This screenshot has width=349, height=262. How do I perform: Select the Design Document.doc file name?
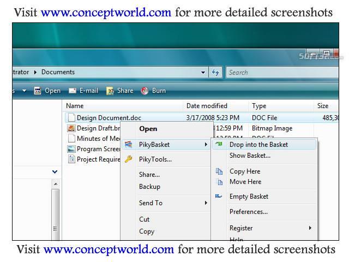109,118
